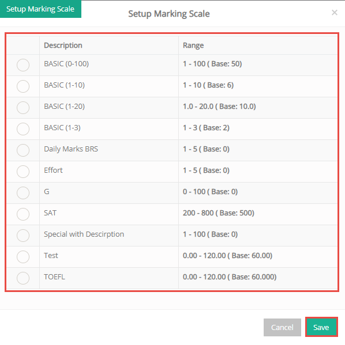
Task: Click the SAT description text
Action: (x=50, y=213)
